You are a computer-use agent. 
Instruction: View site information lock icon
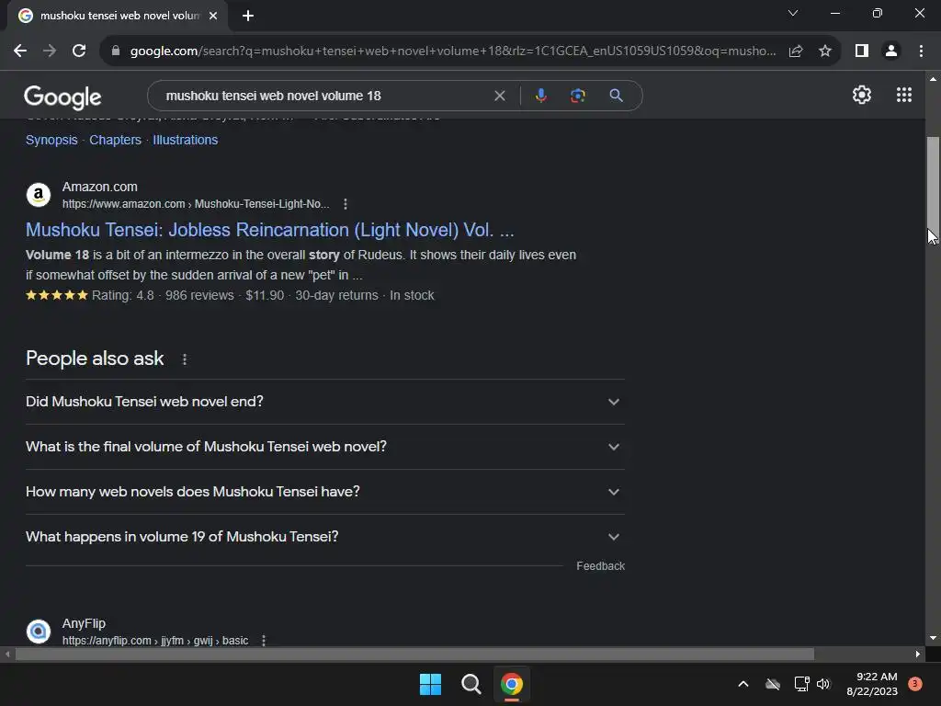coord(116,51)
